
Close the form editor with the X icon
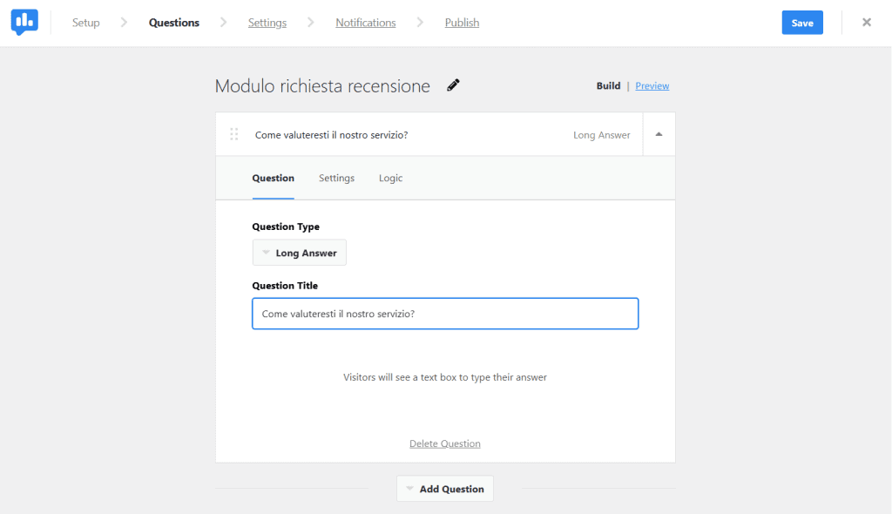coord(867,22)
